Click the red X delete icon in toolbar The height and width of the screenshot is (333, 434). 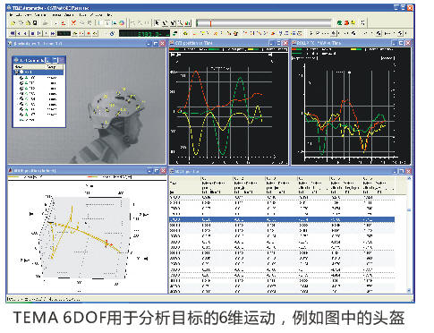coord(73,22)
